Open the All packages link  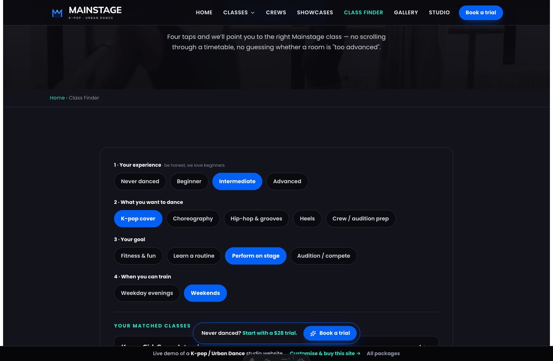tap(383, 353)
